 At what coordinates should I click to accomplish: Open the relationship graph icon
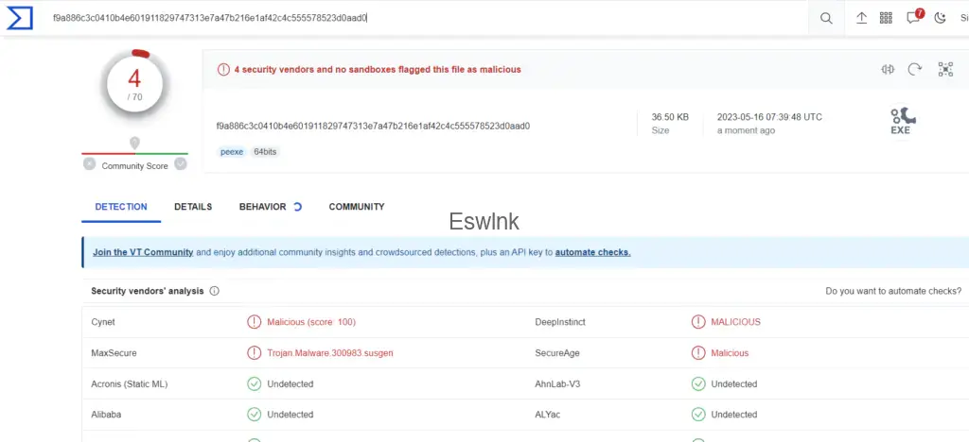944,69
